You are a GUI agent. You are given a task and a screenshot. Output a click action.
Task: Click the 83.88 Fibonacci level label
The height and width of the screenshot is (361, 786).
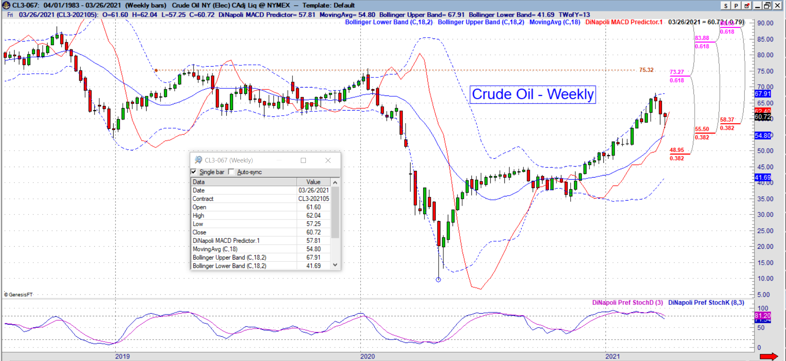(x=702, y=38)
